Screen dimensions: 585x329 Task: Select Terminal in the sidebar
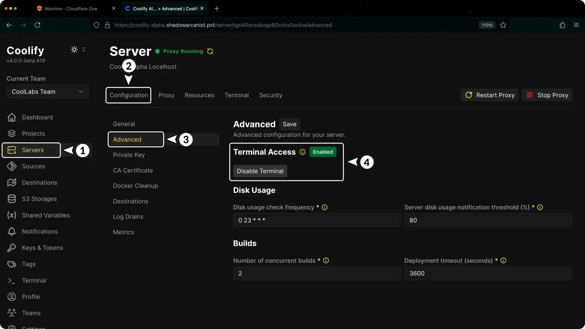[x=34, y=280]
